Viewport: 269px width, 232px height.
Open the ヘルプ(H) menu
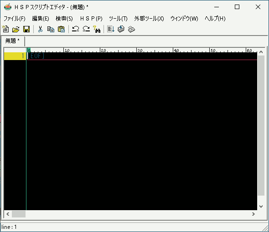point(215,19)
